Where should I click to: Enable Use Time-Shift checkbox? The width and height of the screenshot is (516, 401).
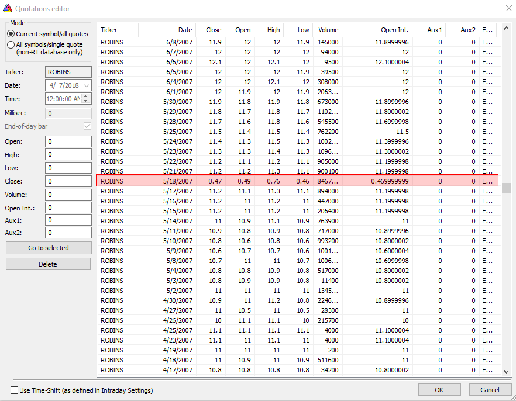click(15, 390)
